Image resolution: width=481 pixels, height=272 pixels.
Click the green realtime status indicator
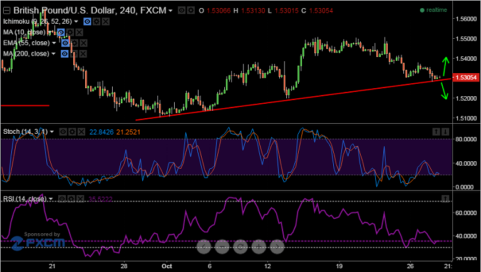click(x=433, y=10)
